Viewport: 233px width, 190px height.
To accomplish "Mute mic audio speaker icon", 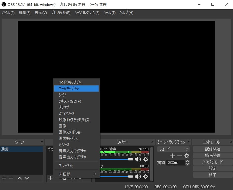I will coord(138,177).
